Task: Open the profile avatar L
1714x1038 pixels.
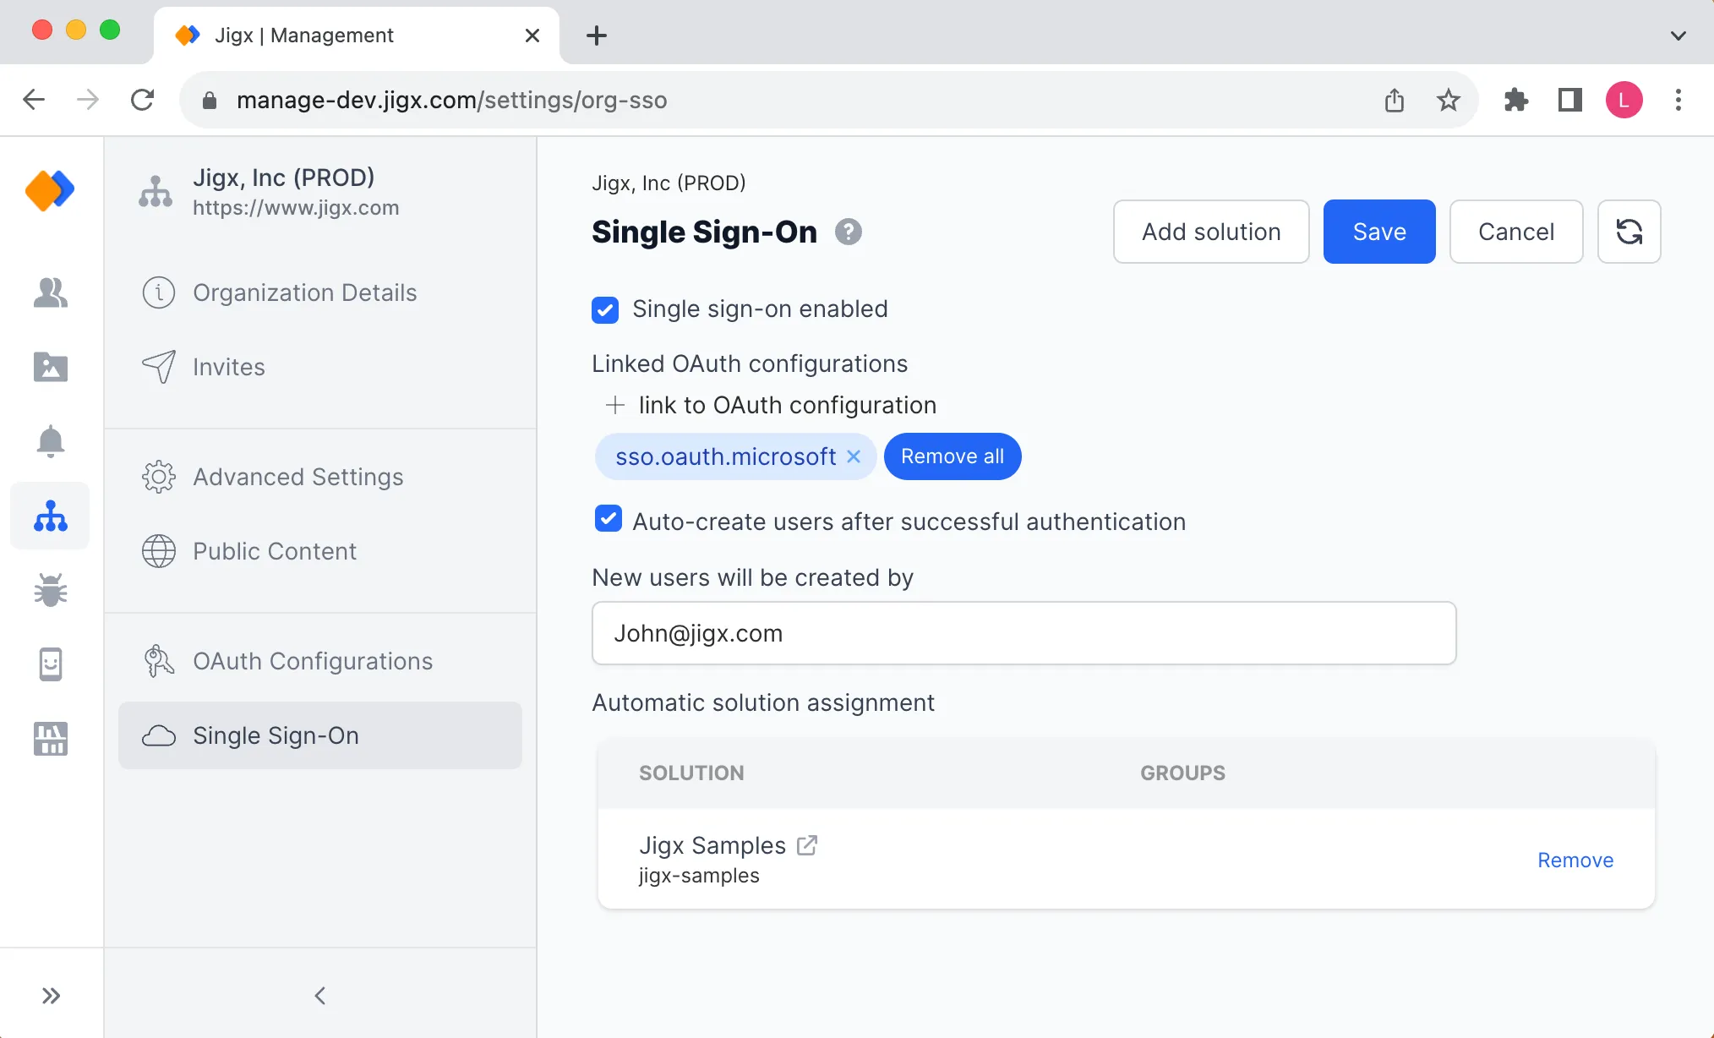Action: click(x=1624, y=100)
